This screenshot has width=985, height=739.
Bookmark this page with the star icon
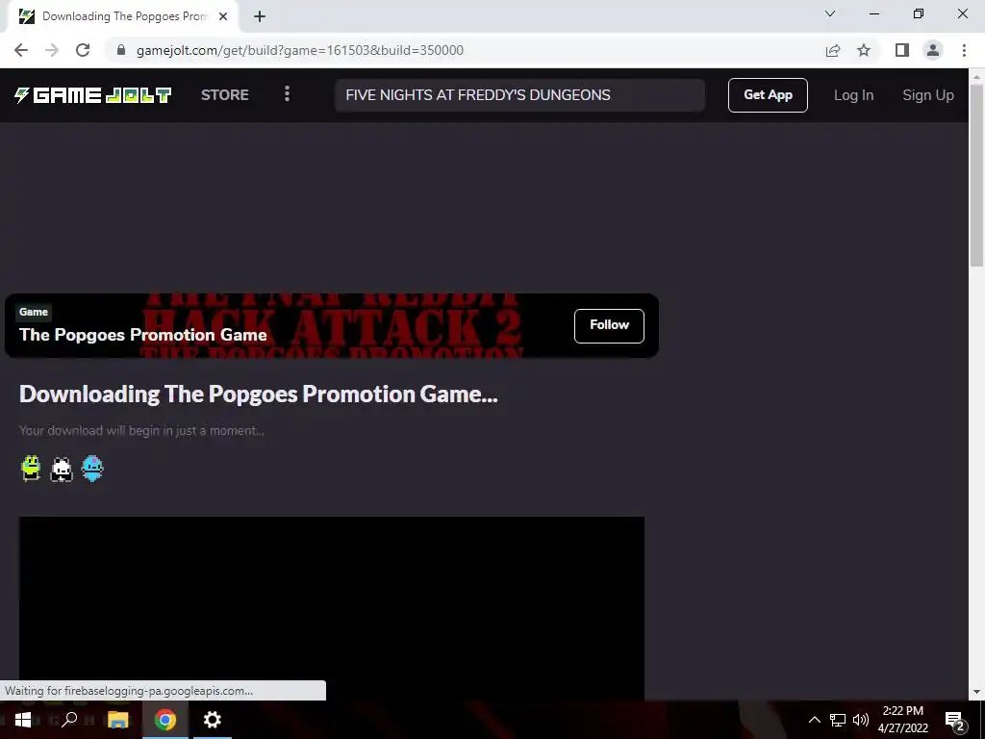[864, 50]
